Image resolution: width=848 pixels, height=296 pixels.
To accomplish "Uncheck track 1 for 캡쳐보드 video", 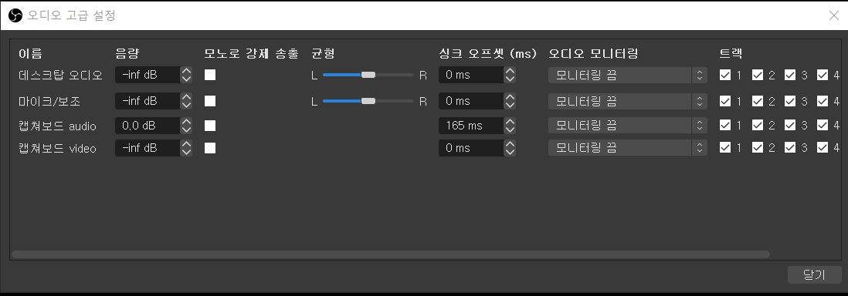I will pos(724,148).
